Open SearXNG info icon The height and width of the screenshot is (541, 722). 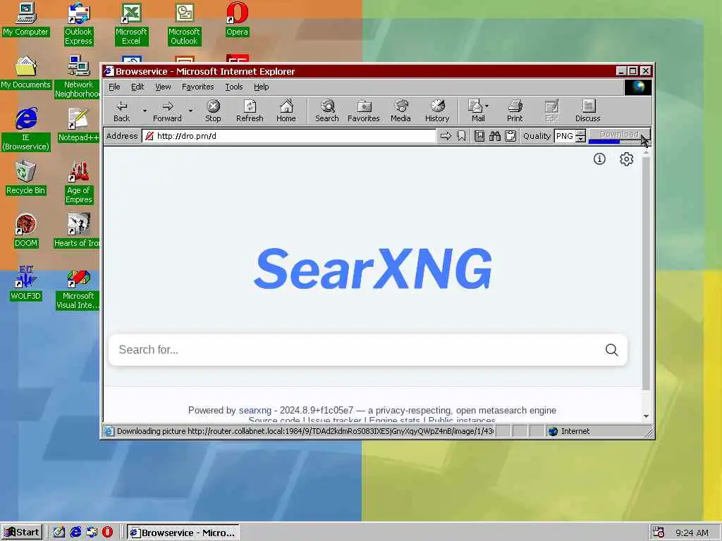(599, 159)
